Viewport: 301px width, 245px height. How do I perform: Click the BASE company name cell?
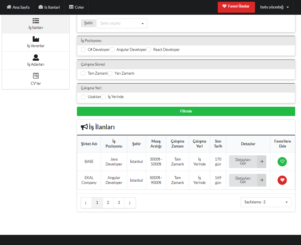click(89, 162)
